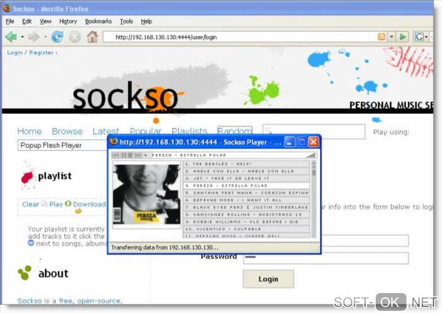Image resolution: width=442 pixels, height=313 pixels.
Task: Open the Tools menu
Action: [x=126, y=21]
